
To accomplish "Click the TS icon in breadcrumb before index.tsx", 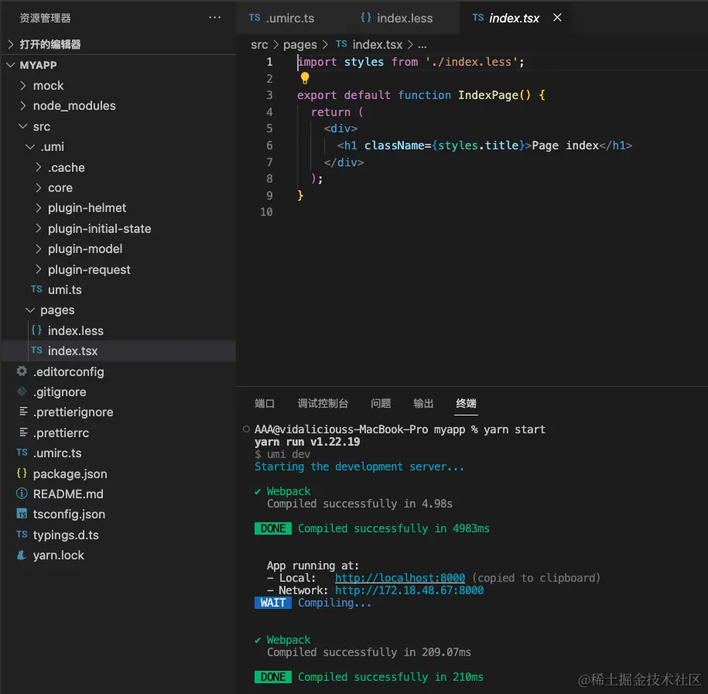I will coord(341,44).
